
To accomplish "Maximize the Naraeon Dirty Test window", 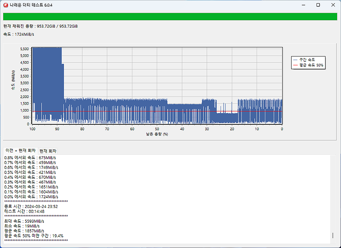I will pyautogui.click(x=318, y=5).
